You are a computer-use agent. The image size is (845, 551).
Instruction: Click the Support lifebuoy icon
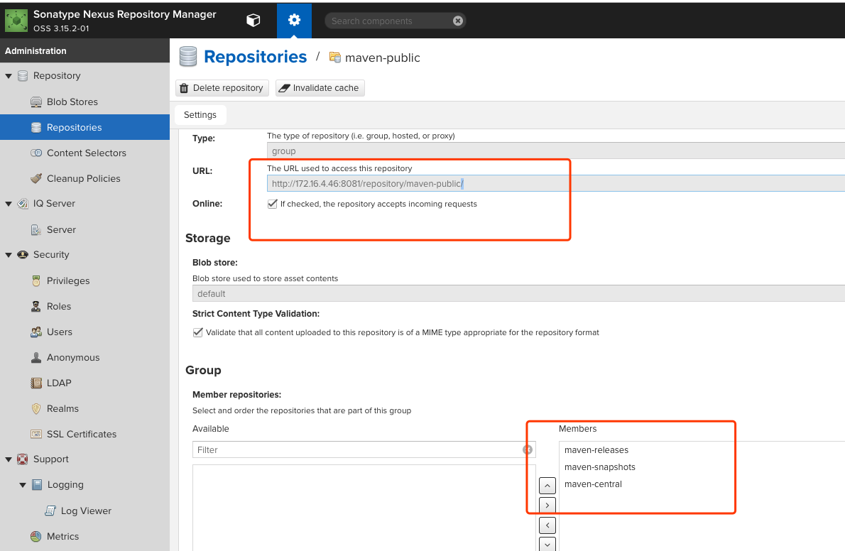tap(23, 459)
